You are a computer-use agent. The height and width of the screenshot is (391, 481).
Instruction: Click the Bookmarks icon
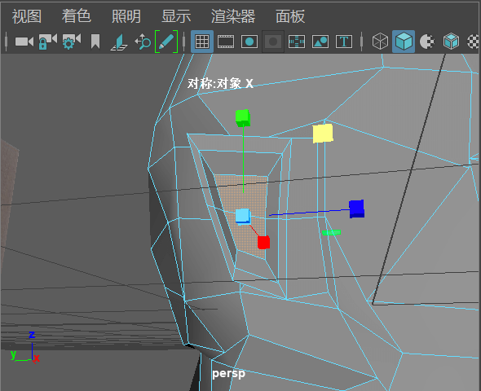[x=95, y=42]
